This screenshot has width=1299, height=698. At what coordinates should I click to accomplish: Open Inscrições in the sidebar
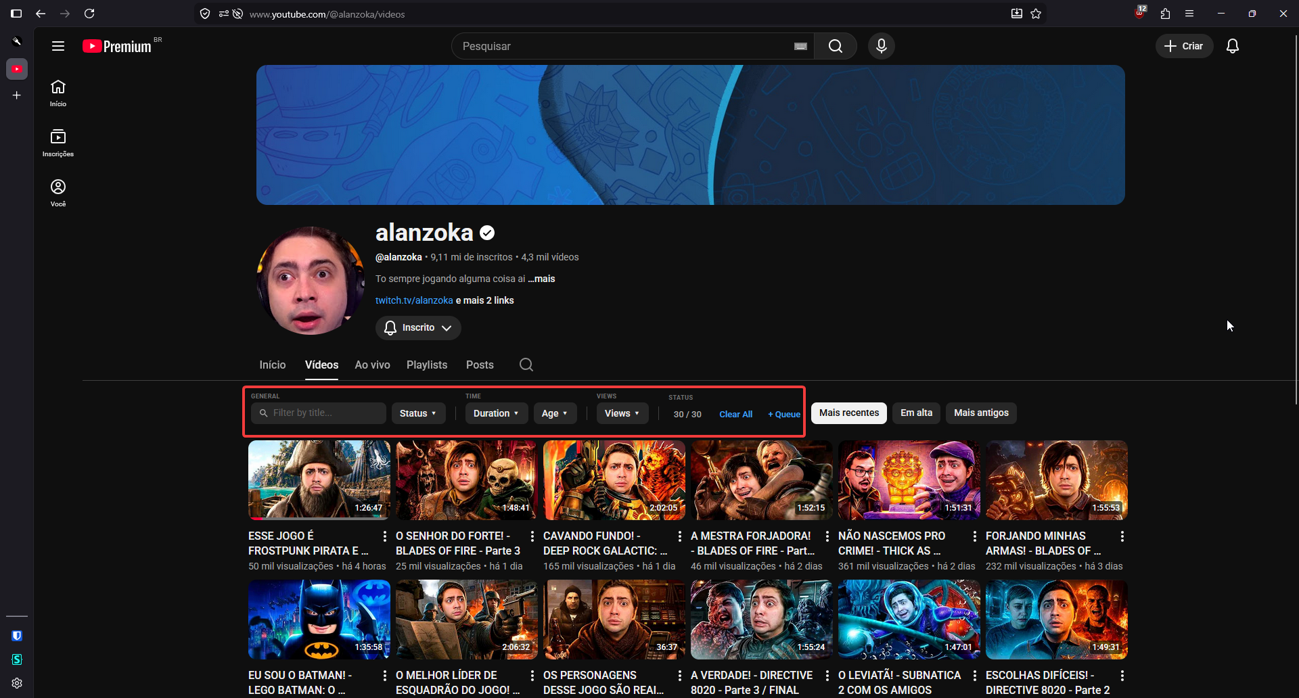pos(58,143)
